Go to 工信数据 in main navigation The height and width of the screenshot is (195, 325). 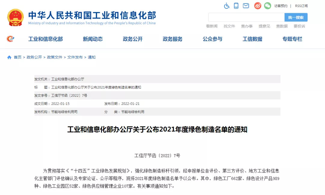pos(252,39)
